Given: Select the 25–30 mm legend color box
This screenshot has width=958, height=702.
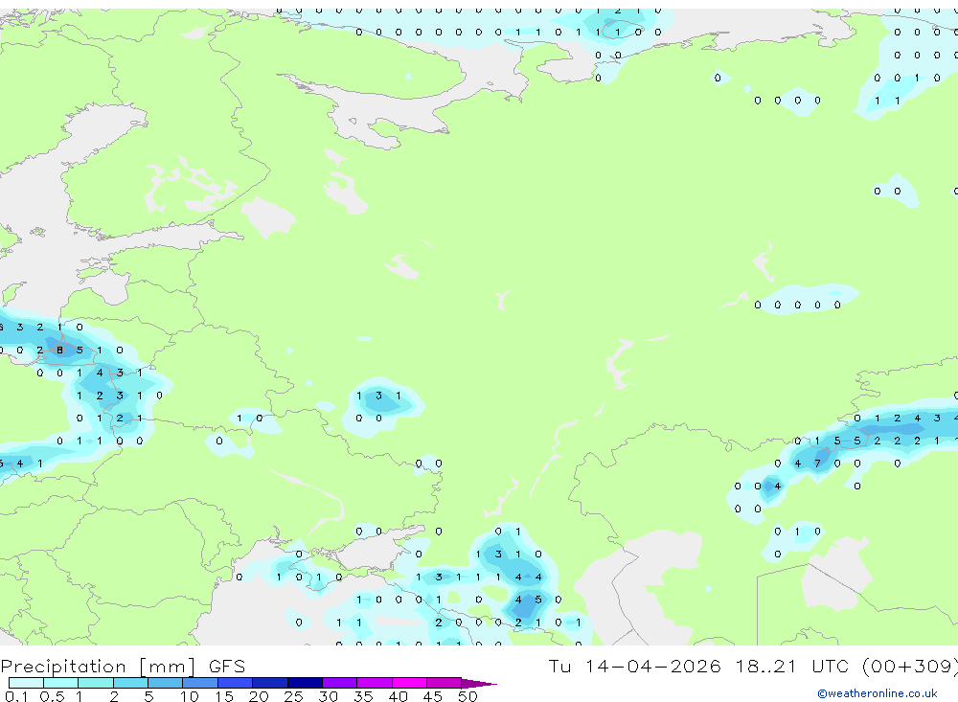Looking at the screenshot, I should [x=305, y=683].
